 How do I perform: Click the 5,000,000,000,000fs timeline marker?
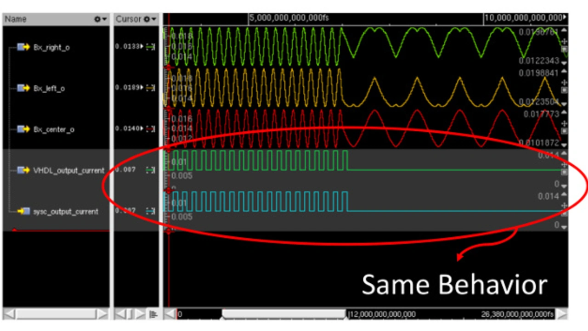(289, 19)
